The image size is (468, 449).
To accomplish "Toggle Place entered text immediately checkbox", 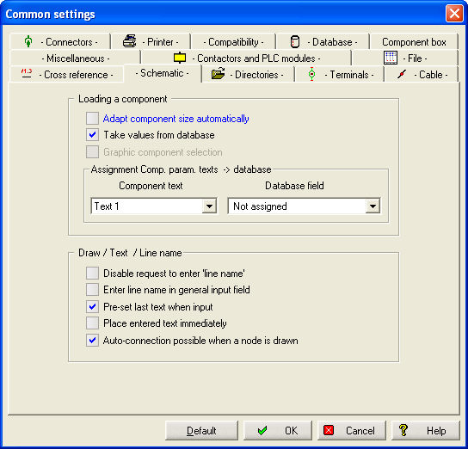I will pyautogui.click(x=92, y=323).
